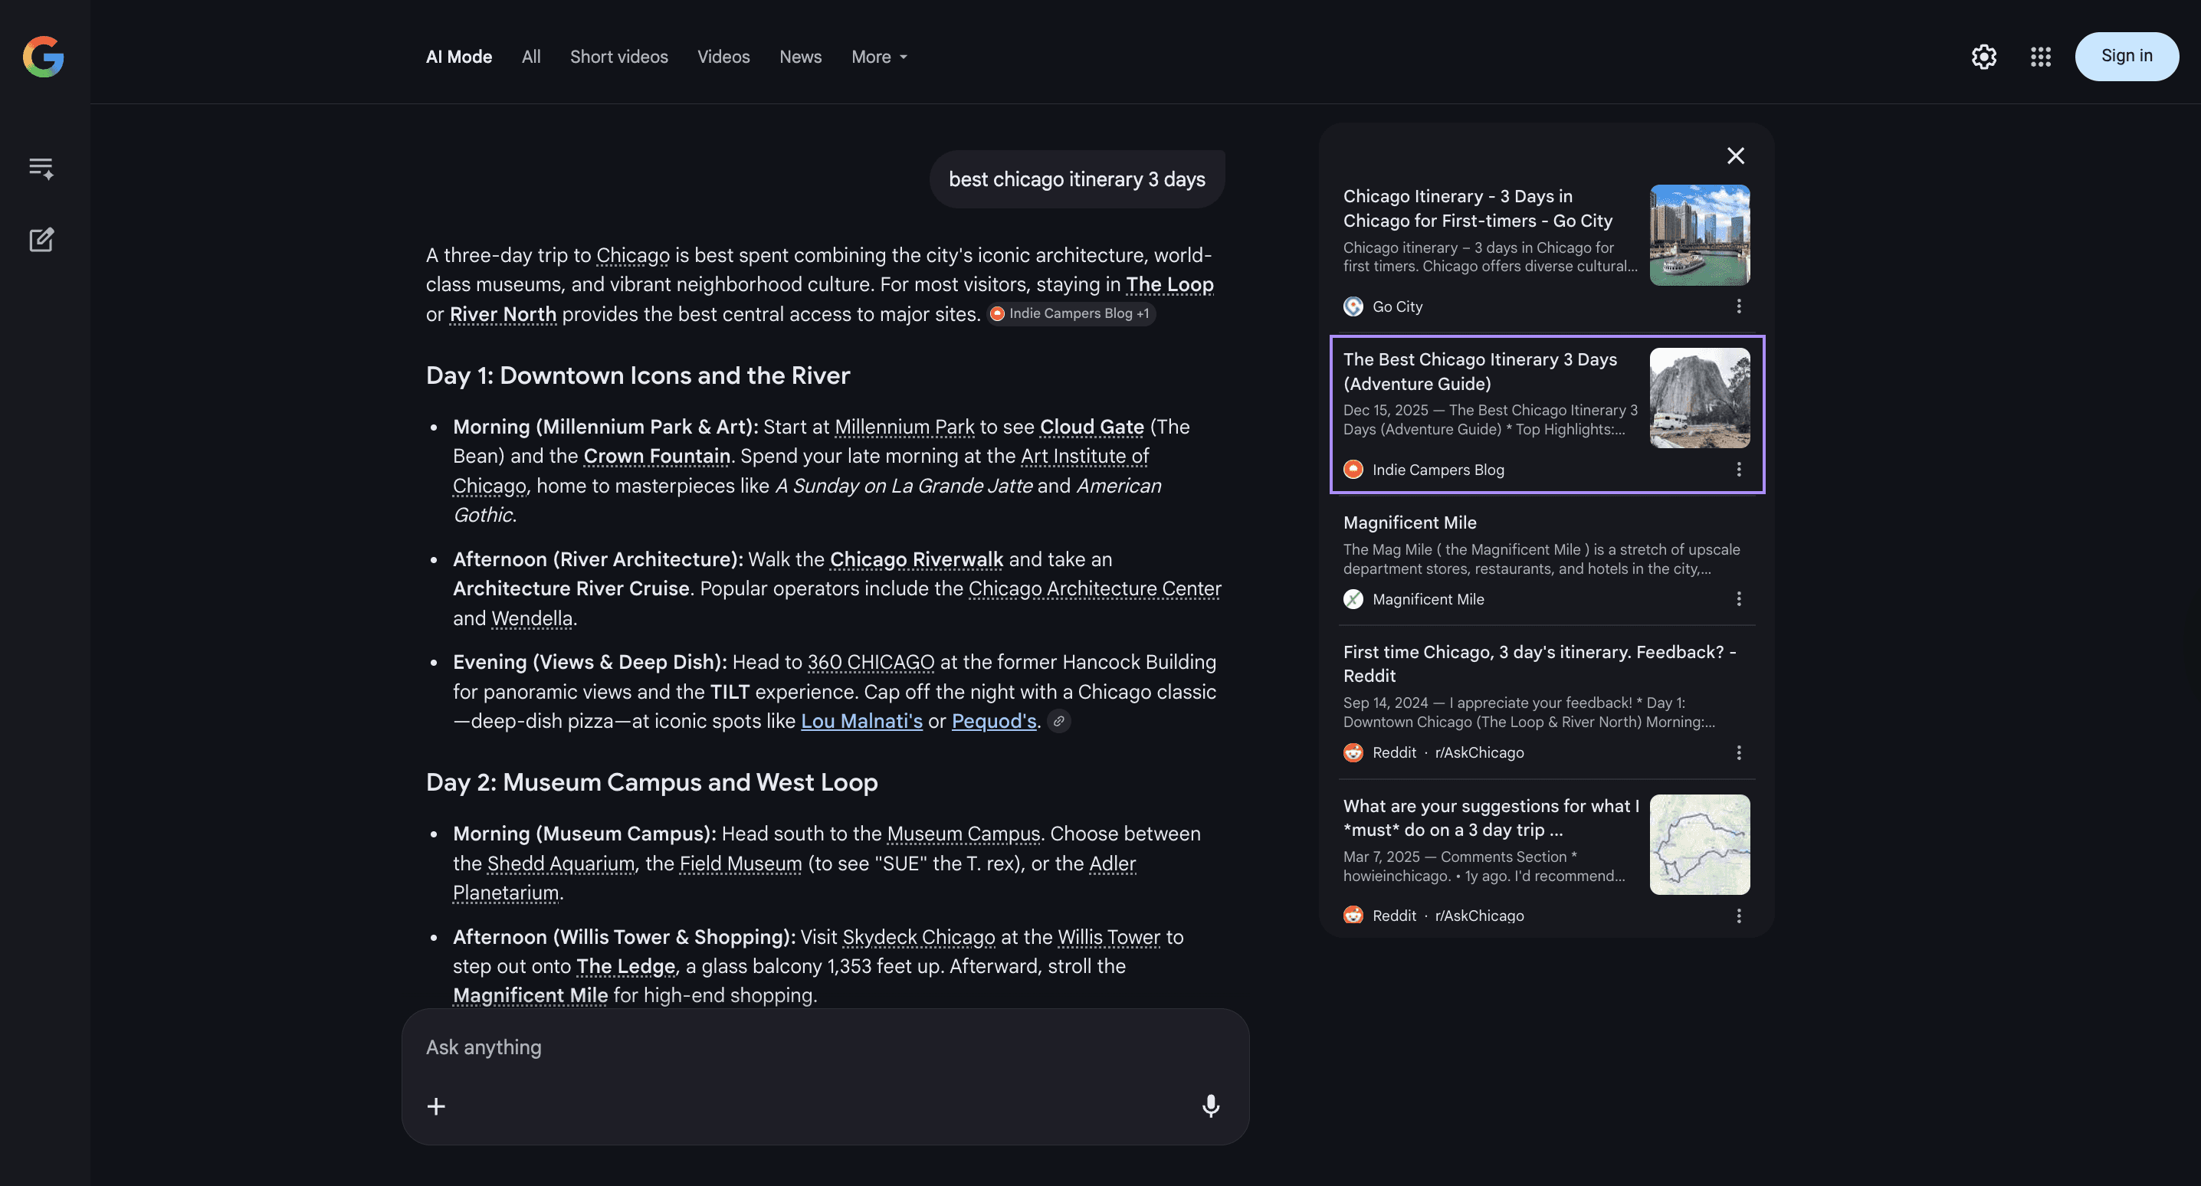Open the Indie Campers rock cliff thumbnail

[1700, 398]
